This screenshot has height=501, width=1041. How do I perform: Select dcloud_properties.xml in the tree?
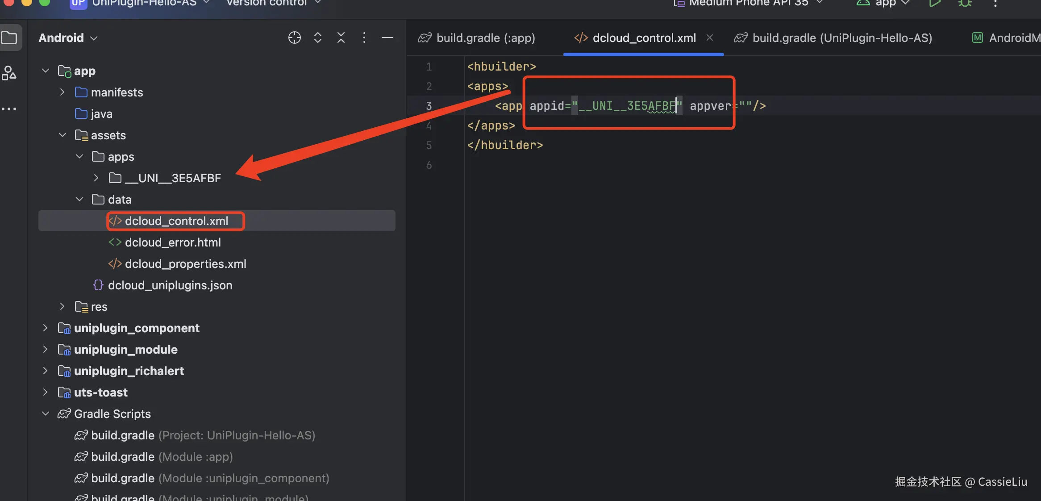[x=185, y=264]
